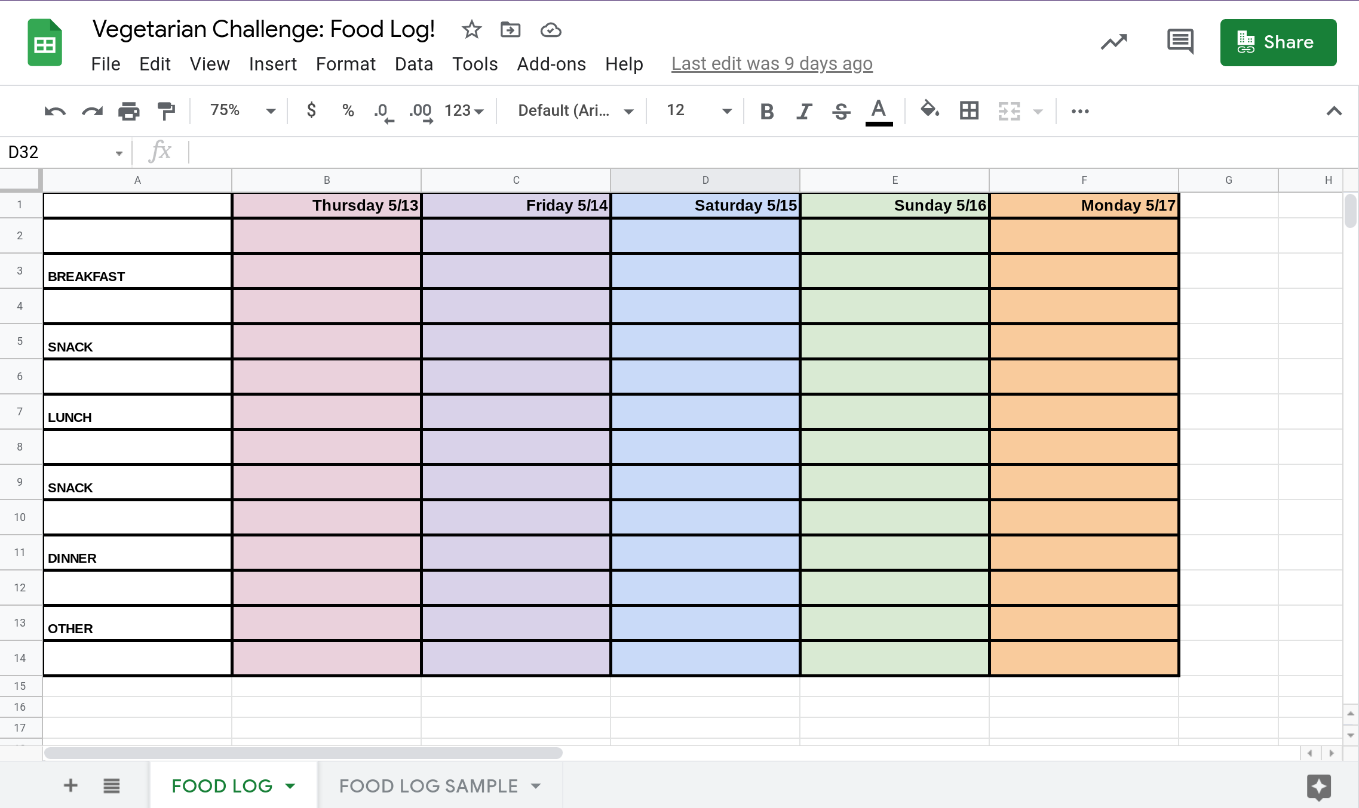The height and width of the screenshot is (808, 1359).
Task: Open the borders tool
Action: point(969,110)
